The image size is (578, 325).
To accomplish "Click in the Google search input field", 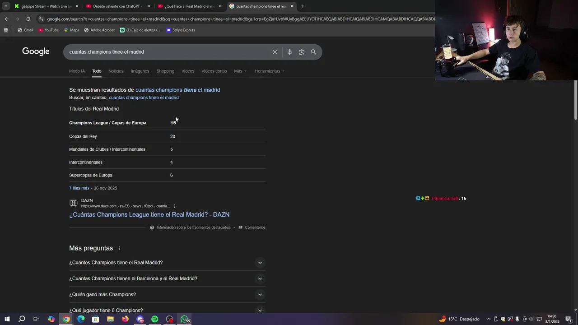I will [167, 52].
